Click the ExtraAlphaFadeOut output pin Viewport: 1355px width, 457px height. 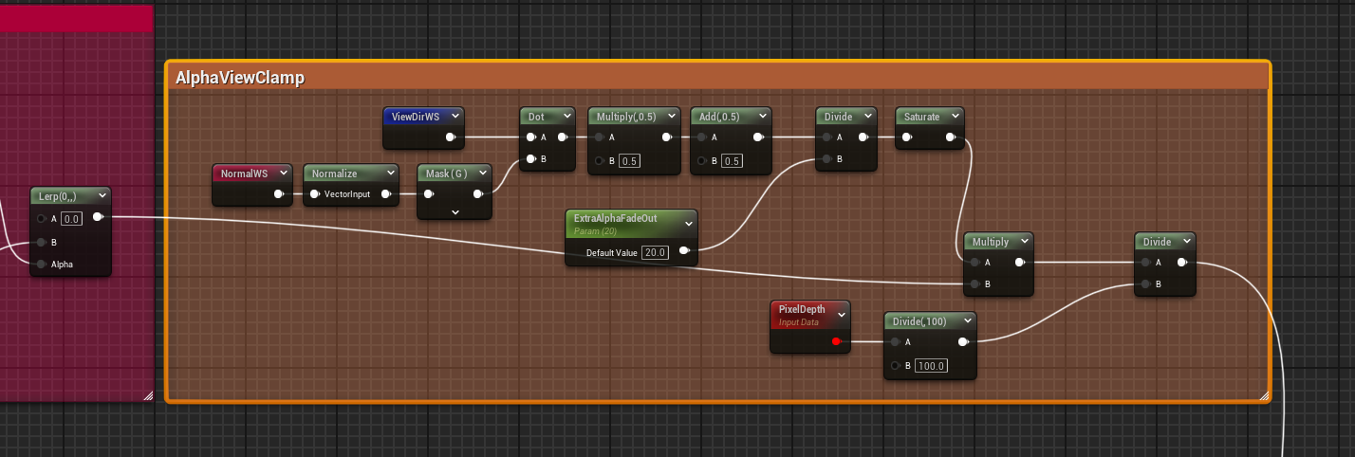tap(684, 252)
